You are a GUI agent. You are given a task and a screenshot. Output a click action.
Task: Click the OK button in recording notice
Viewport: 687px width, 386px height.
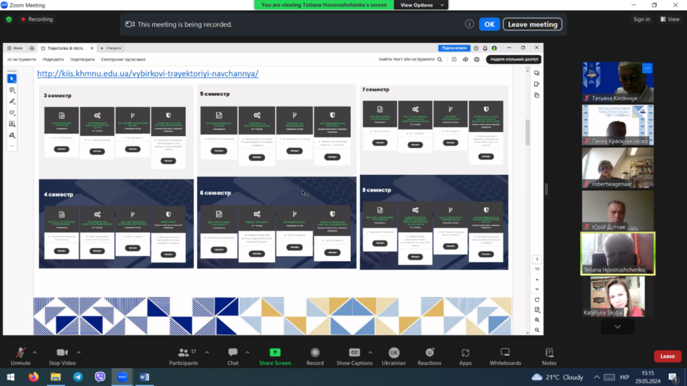pos(489,24)
